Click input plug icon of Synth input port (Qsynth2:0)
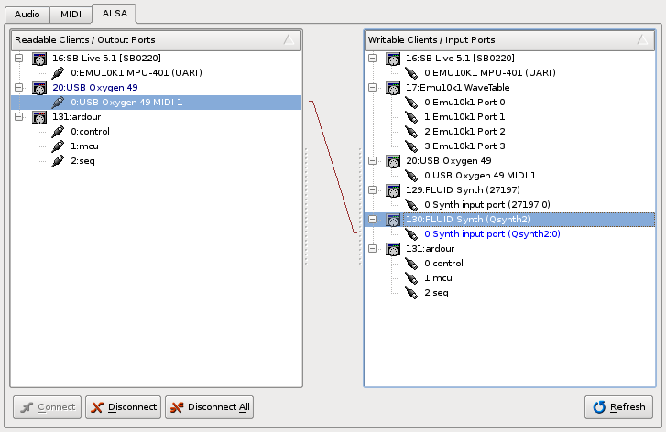The height and width of the screenshot is (432, 666). click(x=411, y=234)
